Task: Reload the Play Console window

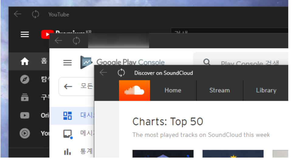Action: [x=76, y=41]
